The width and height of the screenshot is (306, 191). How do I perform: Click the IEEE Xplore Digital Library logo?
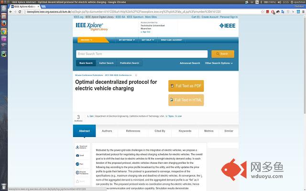91,27
